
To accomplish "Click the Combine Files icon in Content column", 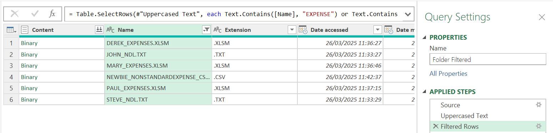I will [x=99, y=30].
